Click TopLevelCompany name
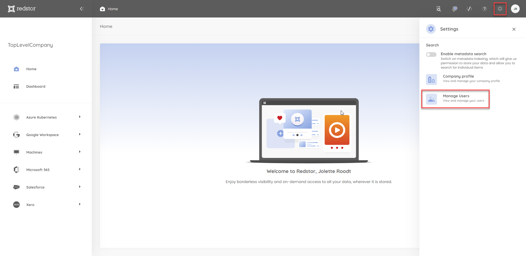The image size is (526, 256). tap(30, 45)
